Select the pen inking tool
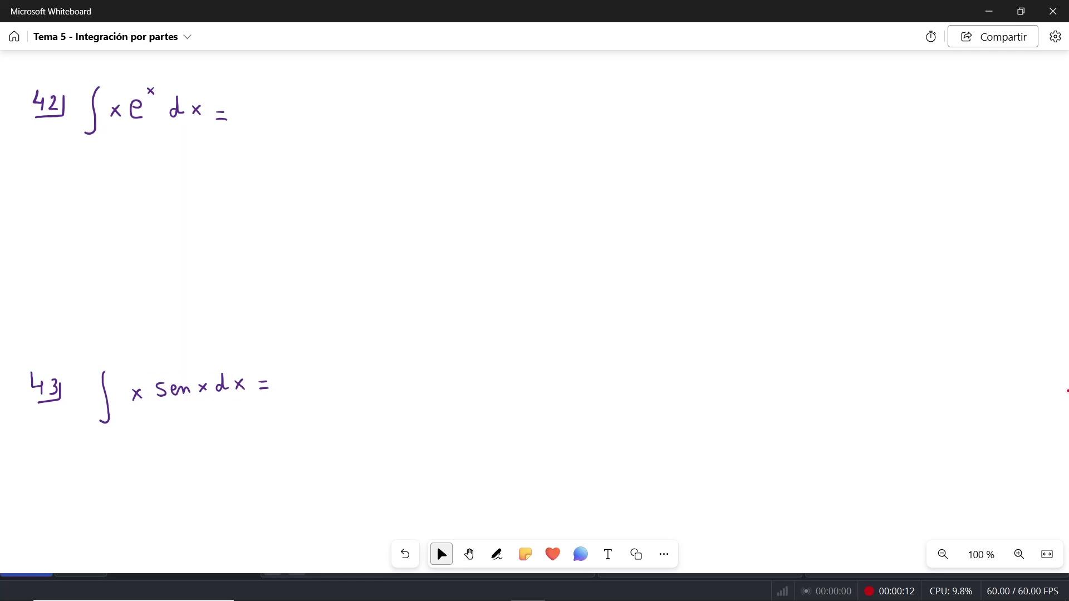 497,554
